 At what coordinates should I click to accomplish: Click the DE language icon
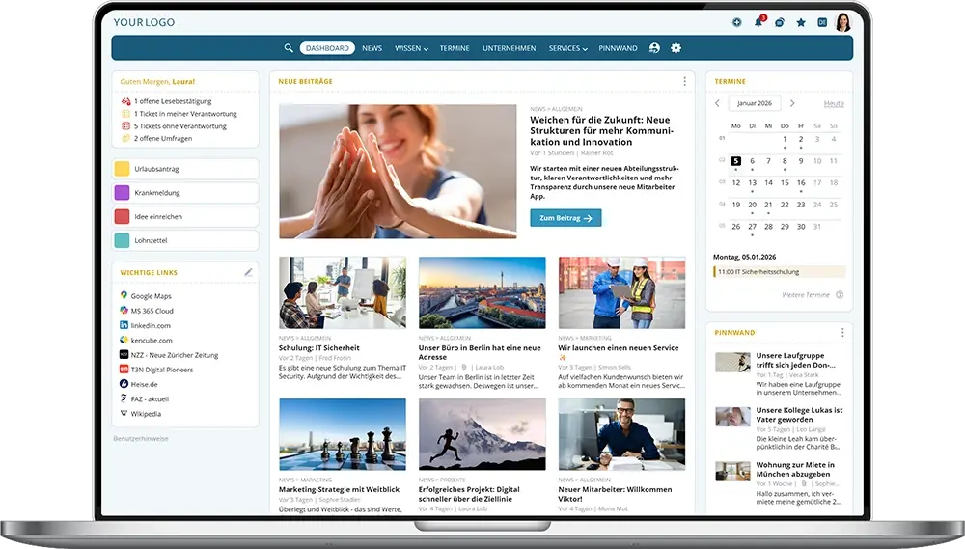822,22
